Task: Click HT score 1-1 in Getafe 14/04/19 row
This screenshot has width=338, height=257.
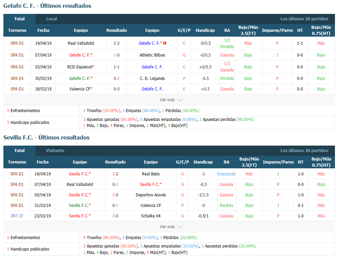Action: (300, 43)
